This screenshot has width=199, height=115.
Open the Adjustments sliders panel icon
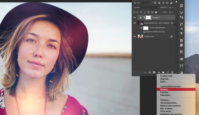pyautogui.click(x=181, y=17)
